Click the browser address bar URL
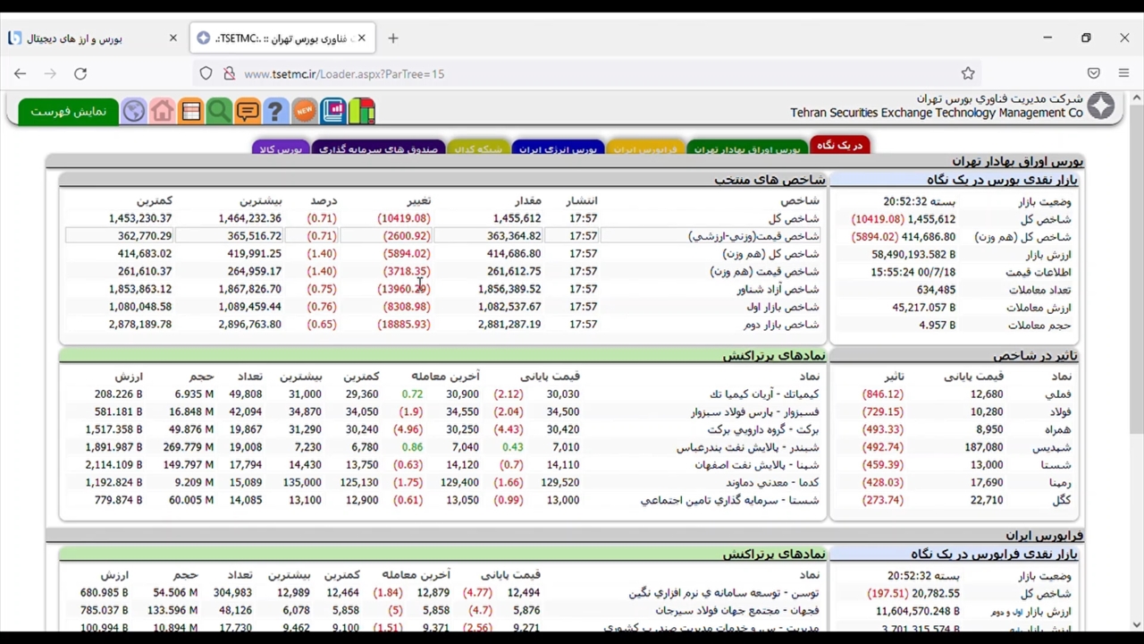 coord(344,74)
